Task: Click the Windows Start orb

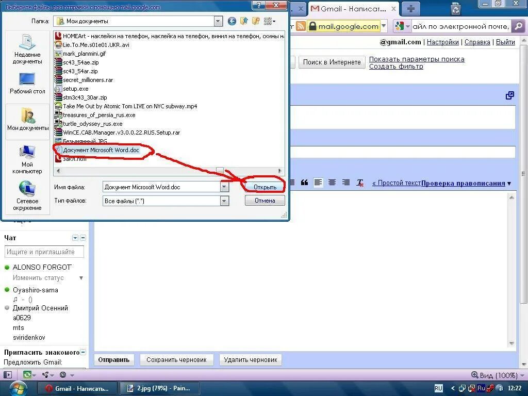Action: click(19, 388)
